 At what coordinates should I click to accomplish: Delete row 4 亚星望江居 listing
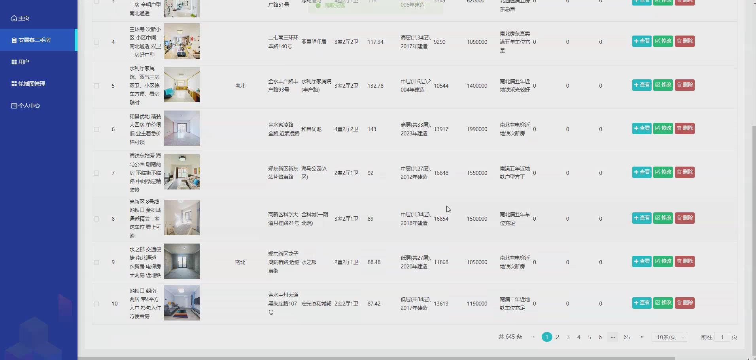685,41
